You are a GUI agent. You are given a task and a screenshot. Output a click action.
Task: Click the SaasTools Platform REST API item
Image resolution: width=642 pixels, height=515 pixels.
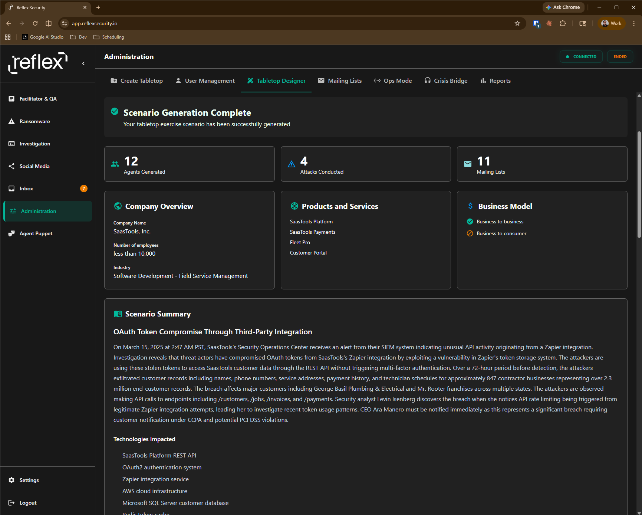click(159, 455)
